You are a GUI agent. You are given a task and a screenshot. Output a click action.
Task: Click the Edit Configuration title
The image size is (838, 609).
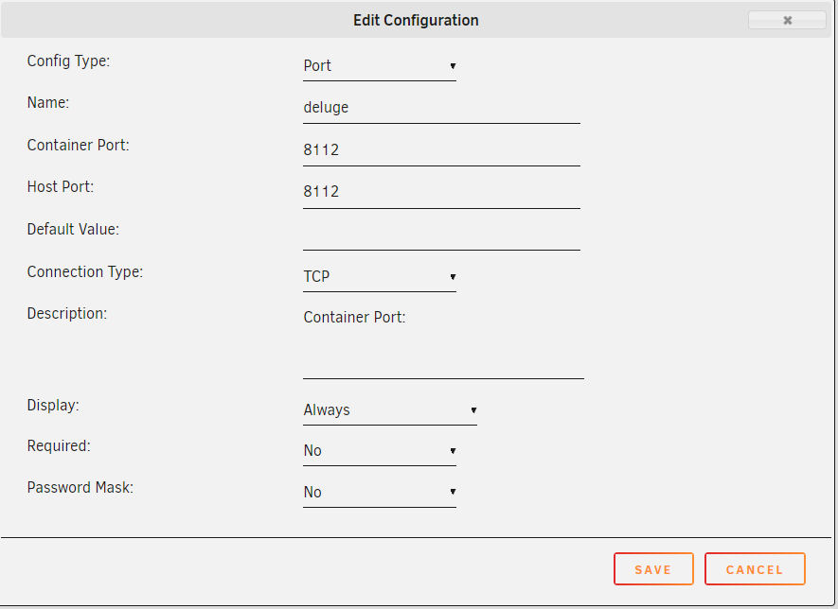coord(416,20)
